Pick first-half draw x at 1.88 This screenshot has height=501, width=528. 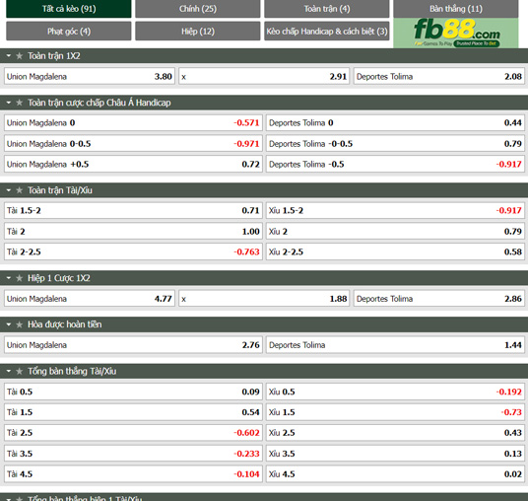click(264, 299)
